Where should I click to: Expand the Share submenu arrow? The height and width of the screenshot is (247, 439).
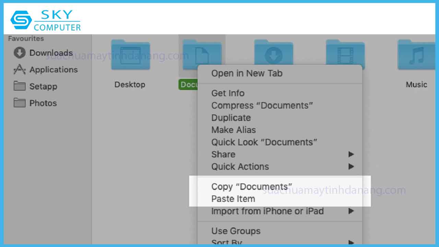(x=351, y=154)
